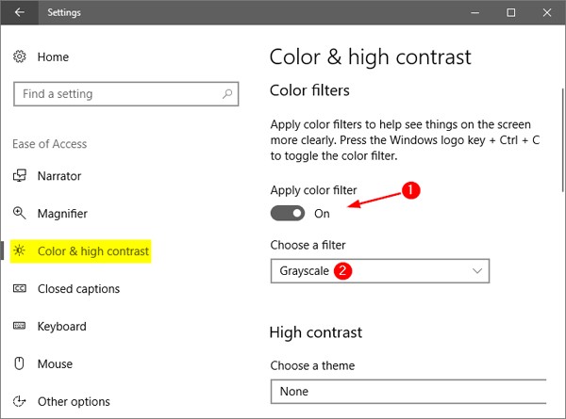Image resolution: width=566 pixels, height=419 pixels.
Task: Click the Home gear icon
Action: pyautogui.click(x=20, y=56)
